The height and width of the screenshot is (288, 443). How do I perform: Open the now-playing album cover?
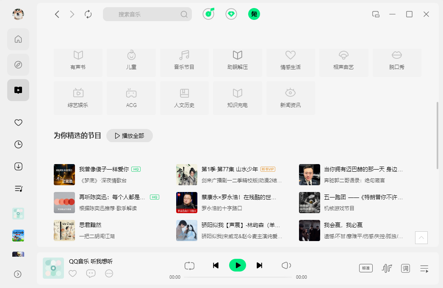pos(53,268)
